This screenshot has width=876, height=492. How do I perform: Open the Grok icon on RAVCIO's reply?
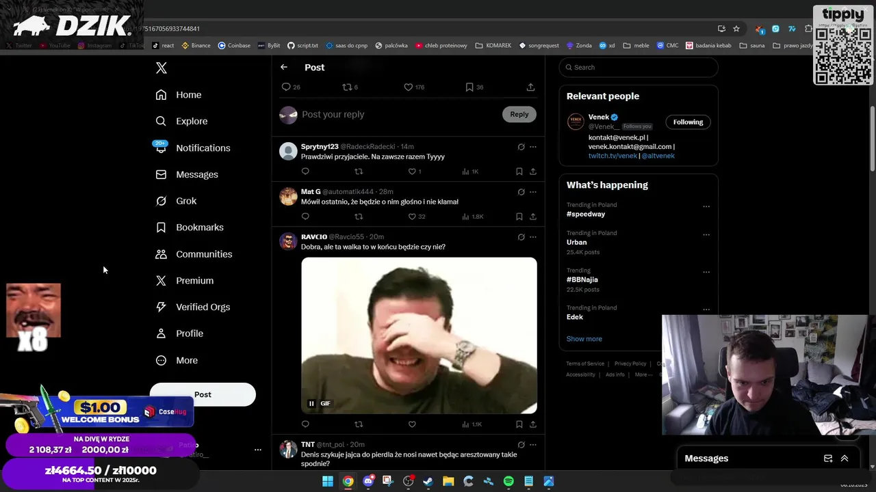coord(521,237)
